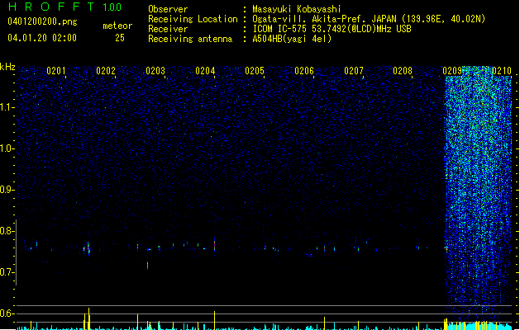
Task: Click the ICOM IC-575 53.7492 MHz receiver text
Action: click(x=332, y=29)
